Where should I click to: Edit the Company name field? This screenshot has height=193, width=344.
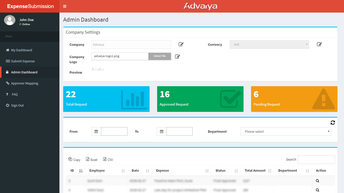tap(181, 44)
